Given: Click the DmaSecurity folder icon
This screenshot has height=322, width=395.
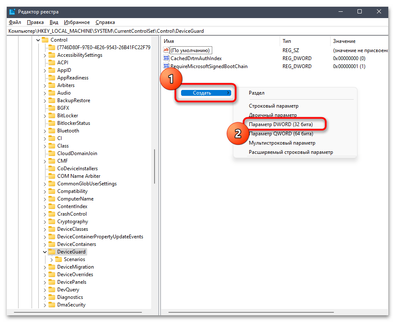Looking at the screenshot, I should (x=52, y=305).
